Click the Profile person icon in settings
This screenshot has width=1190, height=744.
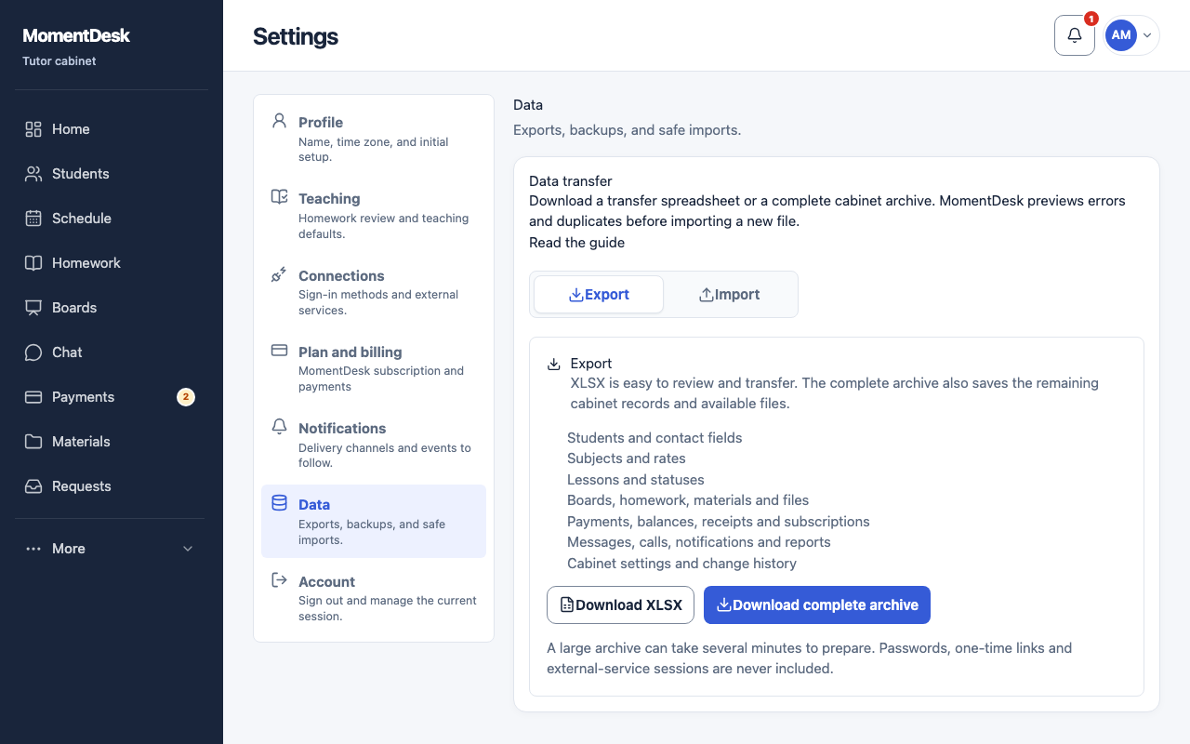279,121
